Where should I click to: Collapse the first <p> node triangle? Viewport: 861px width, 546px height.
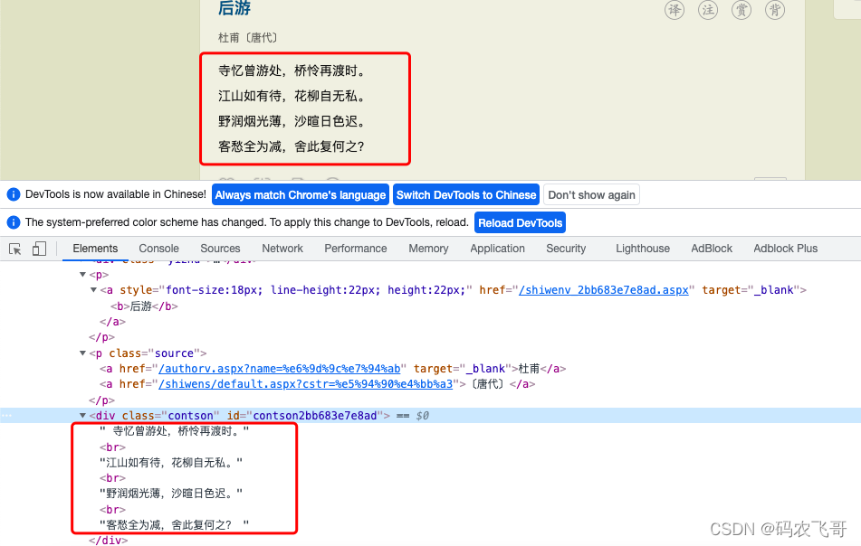click(83, 275)
